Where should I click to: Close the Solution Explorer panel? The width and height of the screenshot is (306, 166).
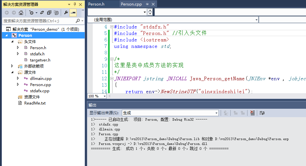tap(80, 4)
